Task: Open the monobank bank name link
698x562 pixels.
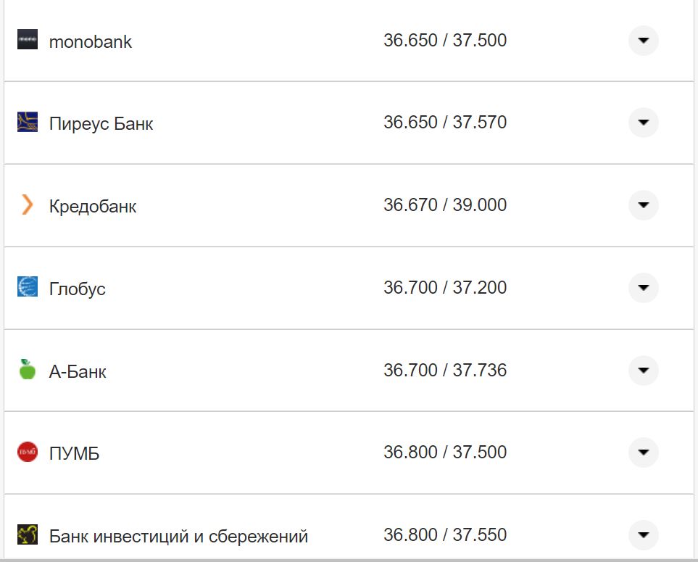Action: (91, 41)
